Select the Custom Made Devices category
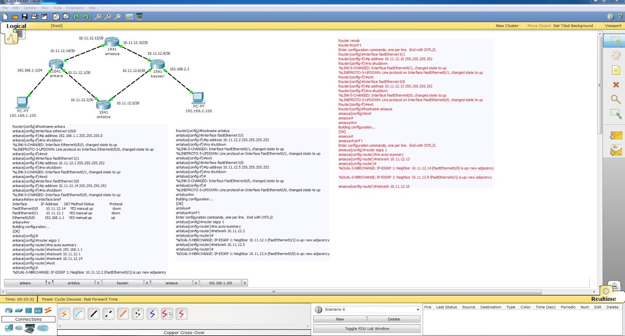625x336 pixels. pyautogui.click(x=29, y=329)
